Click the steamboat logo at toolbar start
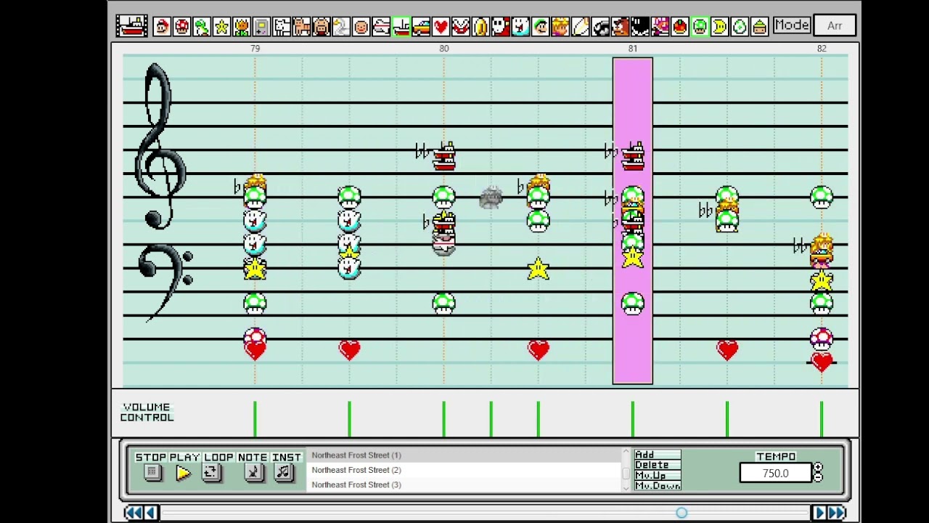This screenshot has height=523, width=929. [132, 26]
